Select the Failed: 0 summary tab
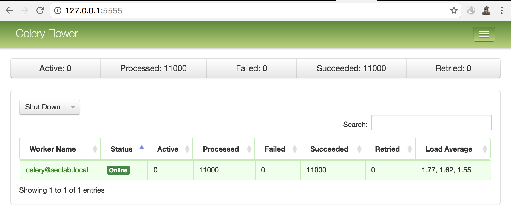The image size is (511, 220). click(252, 68)
